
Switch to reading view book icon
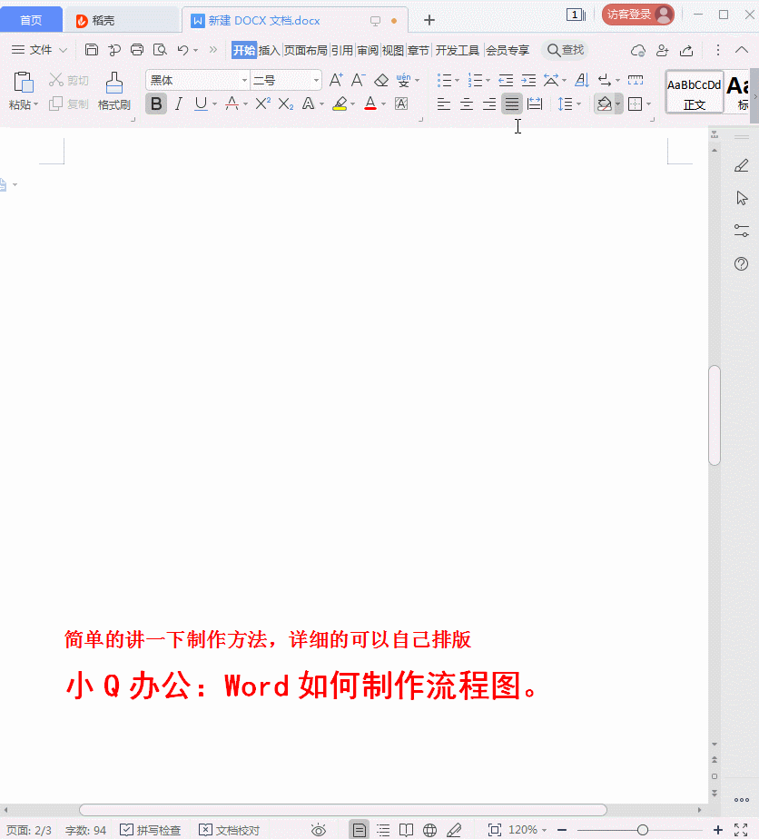coord(406,830)
